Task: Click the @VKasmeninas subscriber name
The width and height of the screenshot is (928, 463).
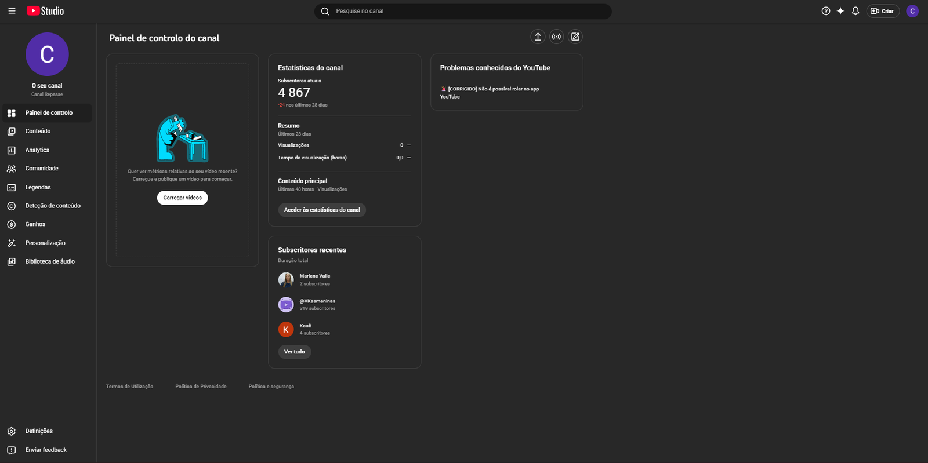Action: 317,301
